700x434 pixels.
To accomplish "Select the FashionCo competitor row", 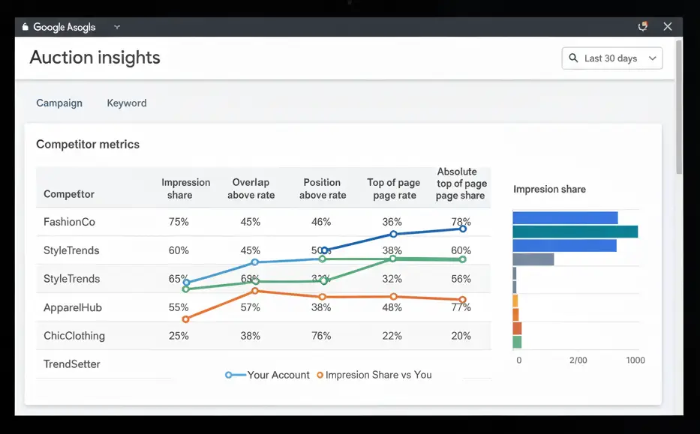I will click(x=69, y=222).
